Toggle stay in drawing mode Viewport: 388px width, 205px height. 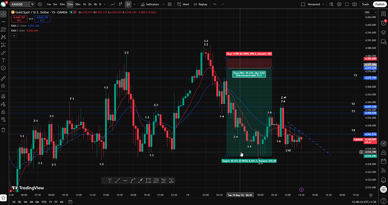coord(3,104)
